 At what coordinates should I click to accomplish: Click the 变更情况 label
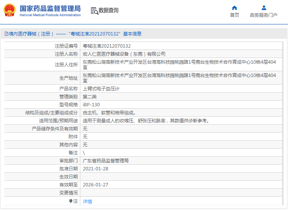[68, 193]
